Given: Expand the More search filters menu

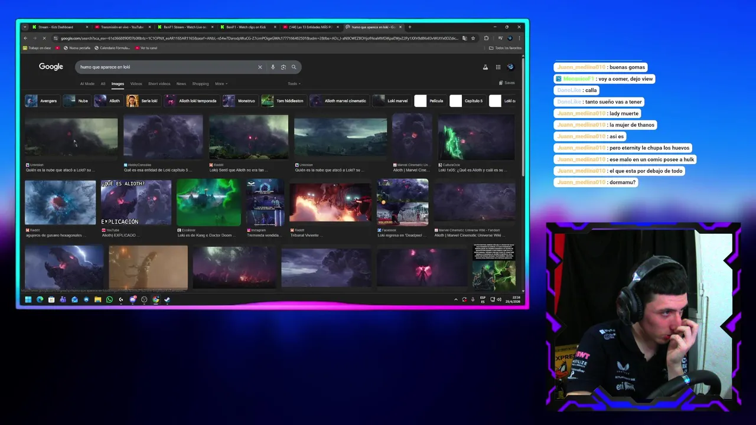Looking at the screenshot, I should [x=221, y=84].
